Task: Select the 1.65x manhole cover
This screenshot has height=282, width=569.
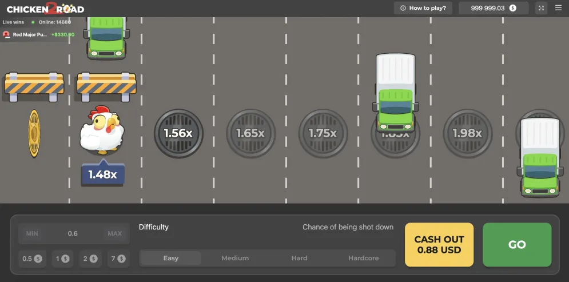Action: 250,133
